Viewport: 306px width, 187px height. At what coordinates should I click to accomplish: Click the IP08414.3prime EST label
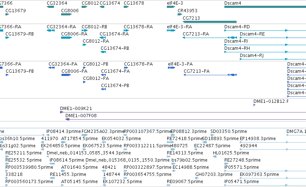pyautogui.click(x=63, y=131)
